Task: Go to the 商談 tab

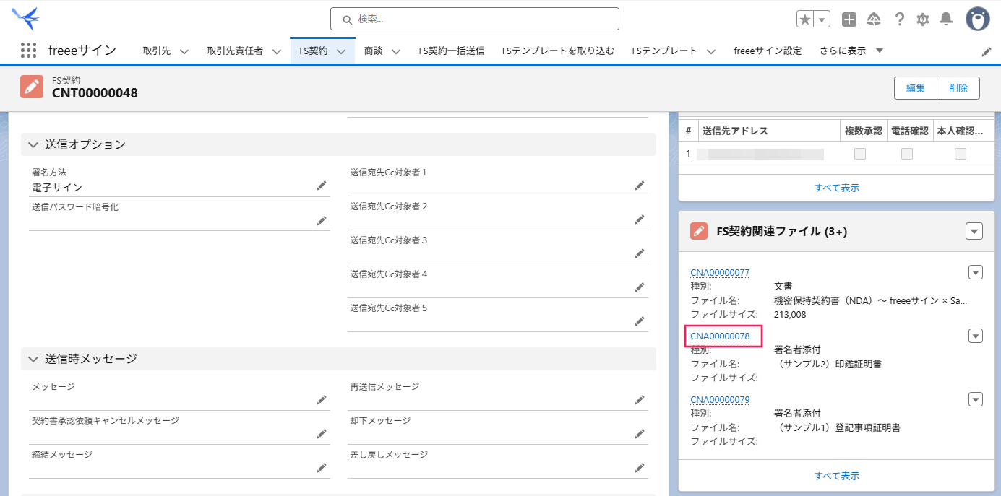Action: (x=374, y=51)
